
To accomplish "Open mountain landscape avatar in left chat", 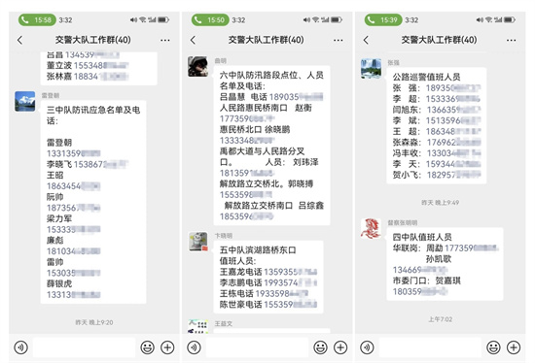I will tap(25, 101).
